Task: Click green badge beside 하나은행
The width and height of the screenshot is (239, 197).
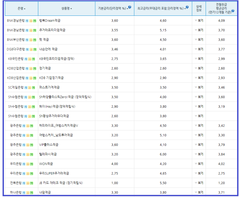Action: [32, 193]
